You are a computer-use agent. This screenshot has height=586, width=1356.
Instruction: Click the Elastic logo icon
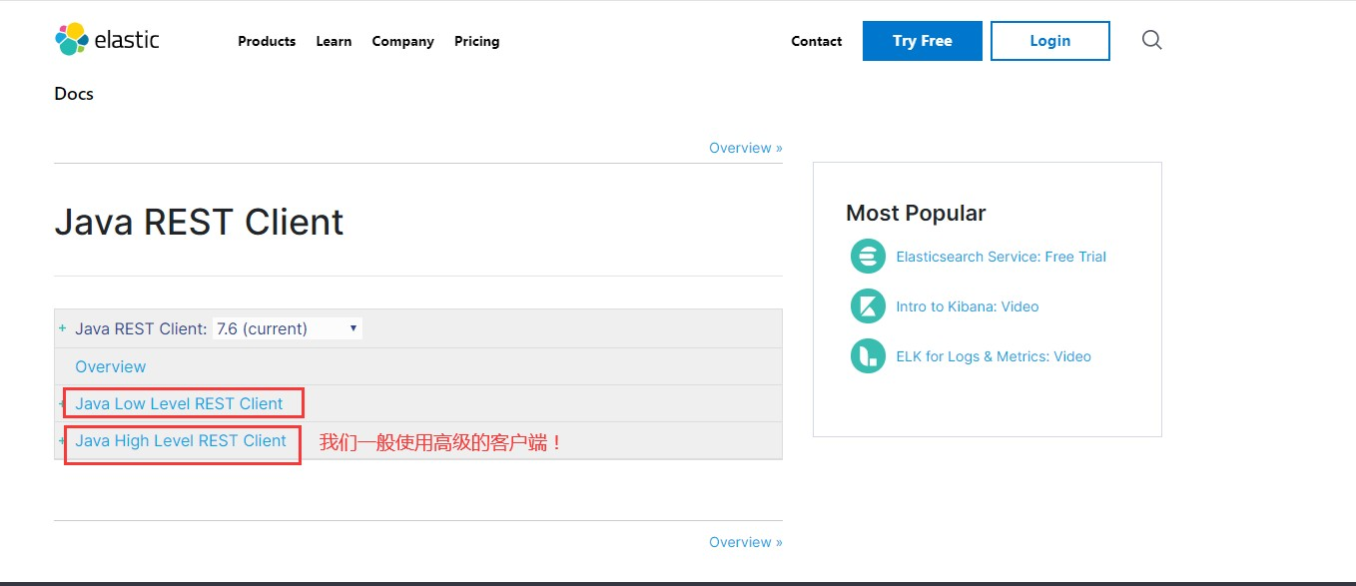tap(72, 40)
